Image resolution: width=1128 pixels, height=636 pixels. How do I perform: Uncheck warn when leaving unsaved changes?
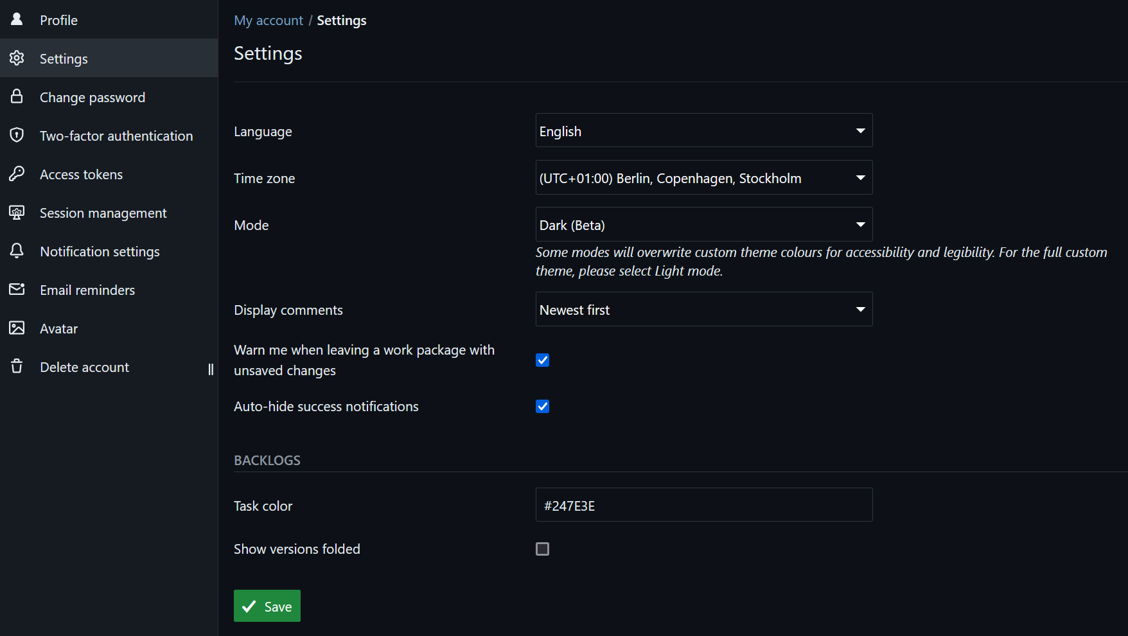click(x=542, y=360)
